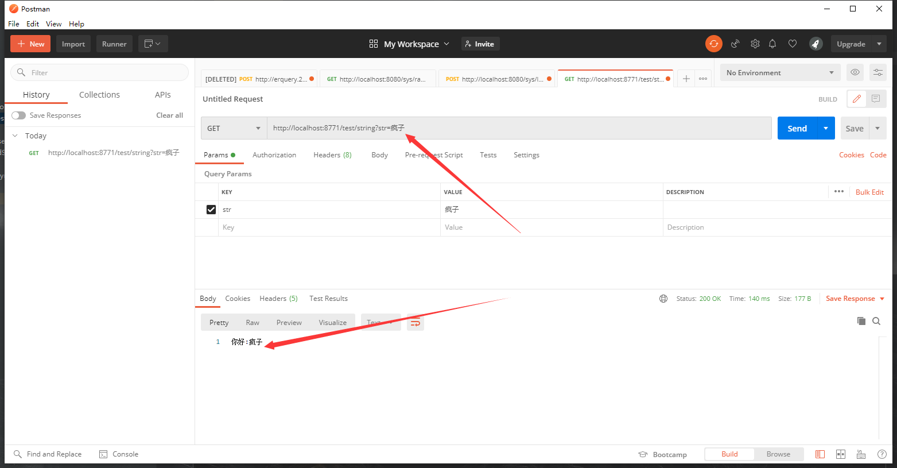
Task: Open Bootcamp from status bar
Action: pyautogui.click(x=663, y=454)
